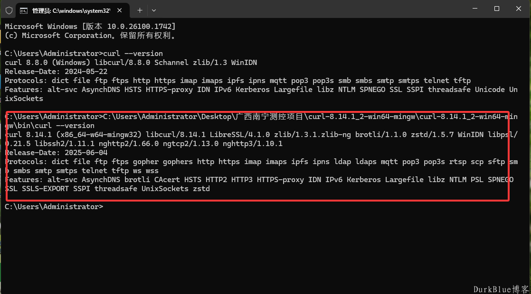Click the DurkBlue博客 watermark text
531x294 pixels.
tap(501, 289)
